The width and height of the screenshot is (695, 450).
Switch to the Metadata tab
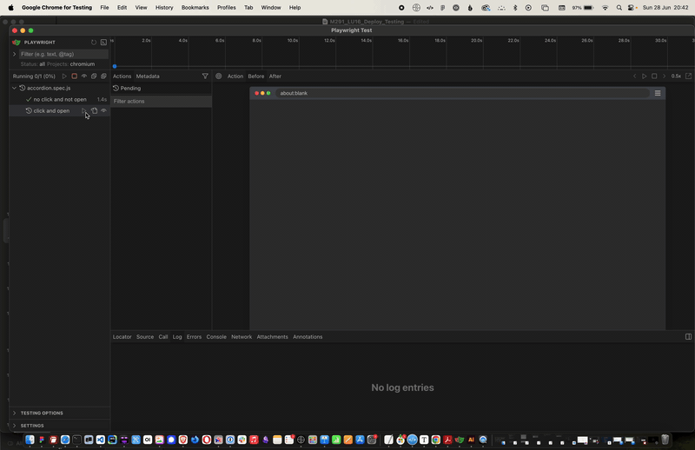coord(148,76)
